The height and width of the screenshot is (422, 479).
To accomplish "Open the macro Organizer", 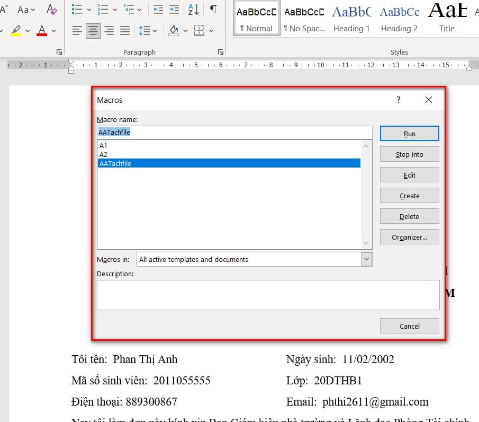I will point(409,237).
